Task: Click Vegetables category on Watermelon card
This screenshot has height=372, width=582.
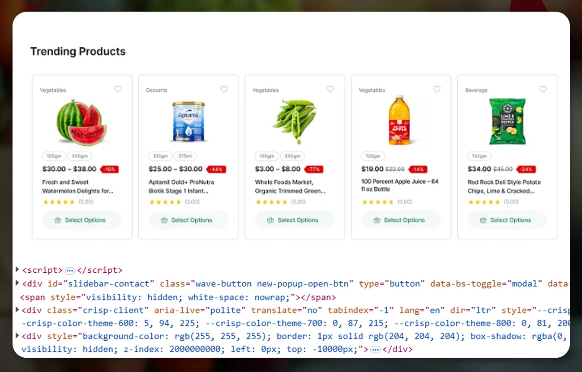Action: point(53,90)
